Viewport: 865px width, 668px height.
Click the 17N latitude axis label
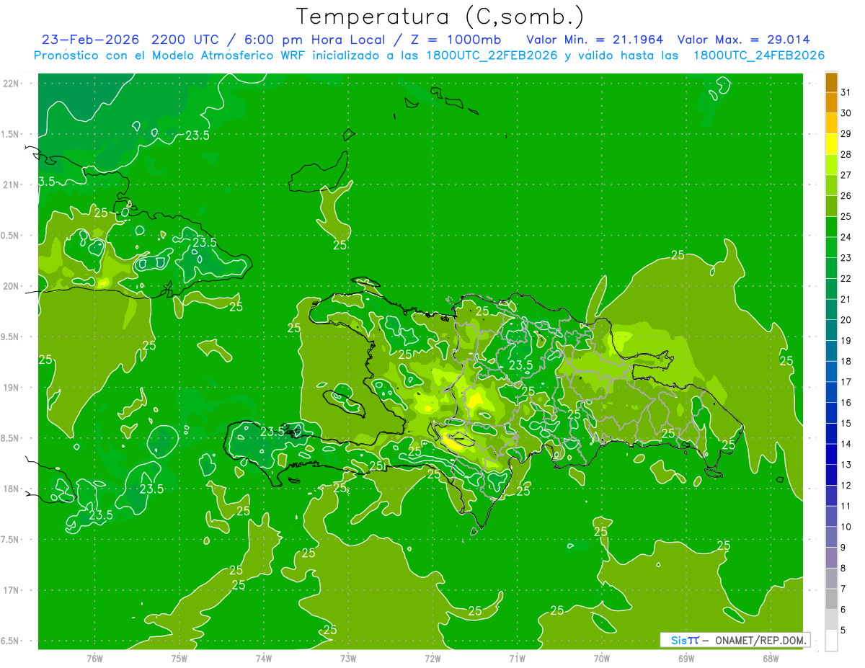point(12,590)
